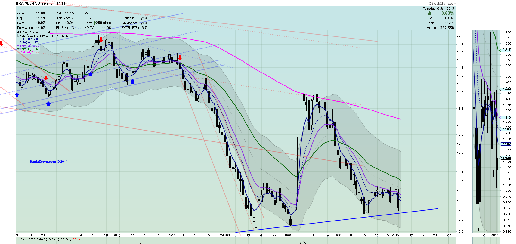
Task: Click the EMA(13) purple line swatch
Action: (18, 45)
